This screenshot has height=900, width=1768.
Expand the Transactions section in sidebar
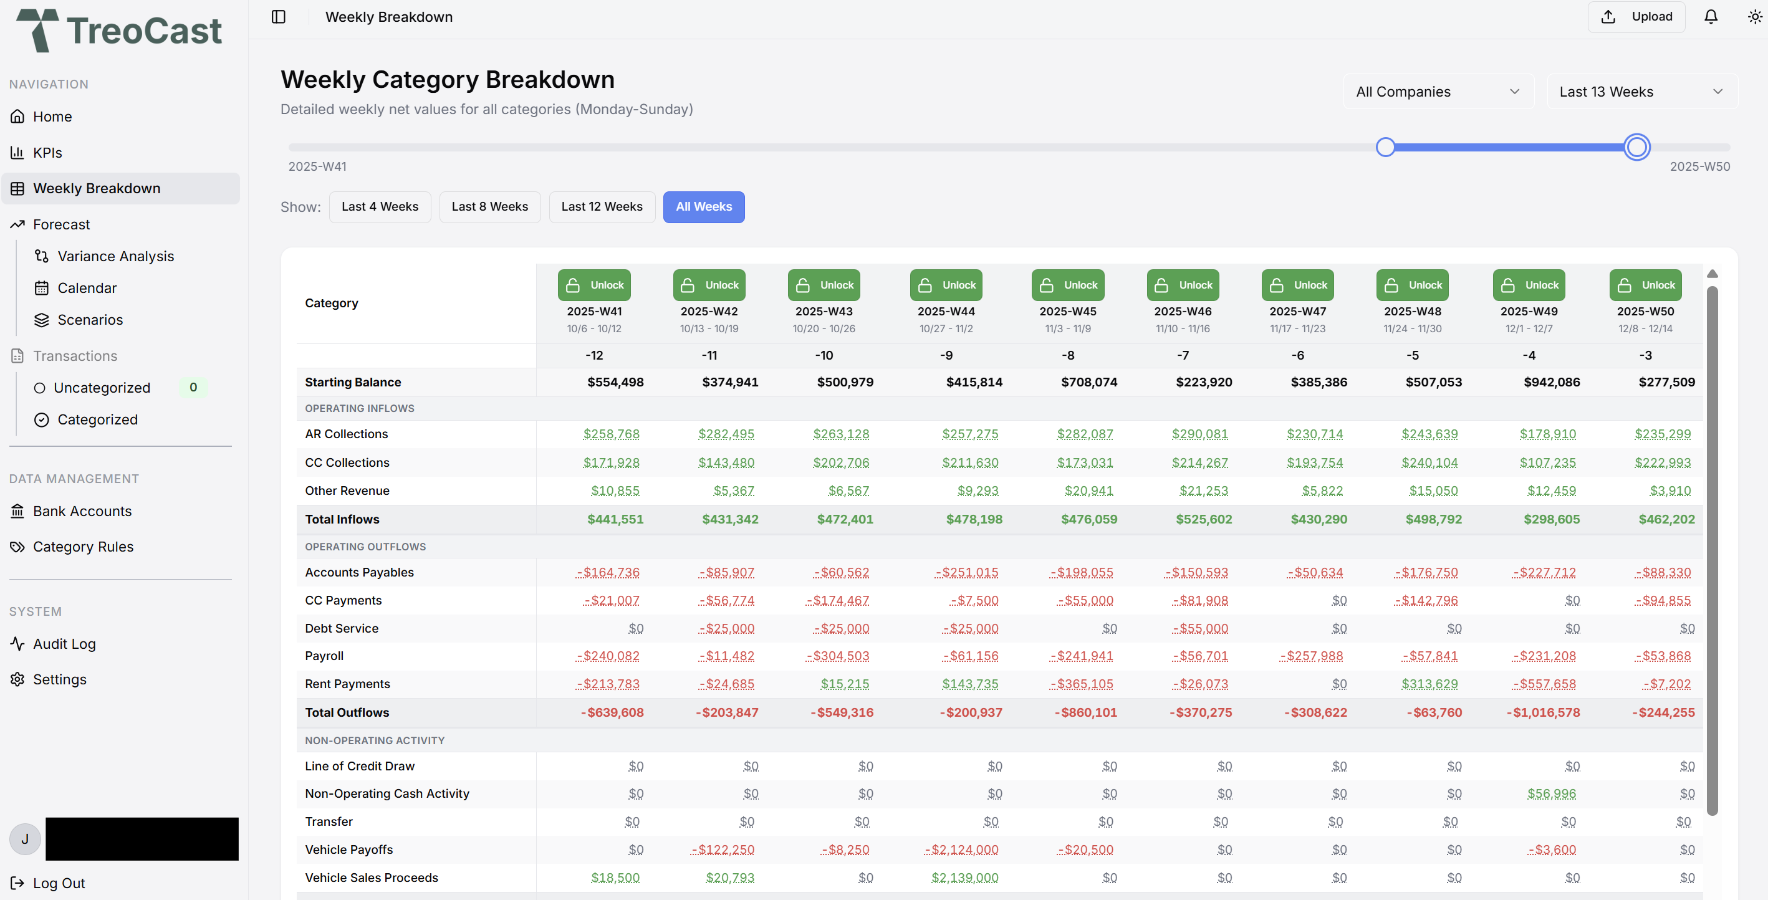(75, 355)
